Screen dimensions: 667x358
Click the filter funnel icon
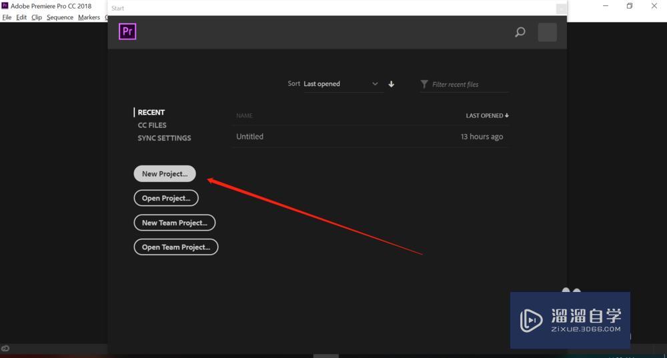[x=424, y=84]
